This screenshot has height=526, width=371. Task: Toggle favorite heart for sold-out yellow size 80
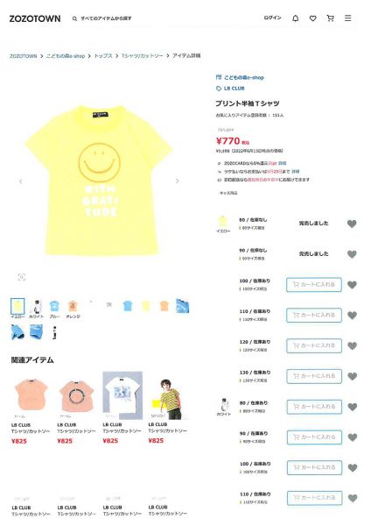[352, 224]
